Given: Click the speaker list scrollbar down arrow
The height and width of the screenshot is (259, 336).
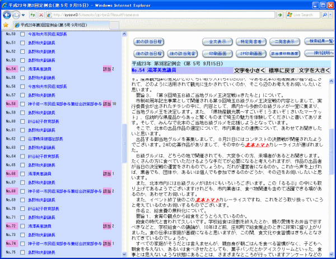Looking at the screenshot, I should tap(124, 255).
